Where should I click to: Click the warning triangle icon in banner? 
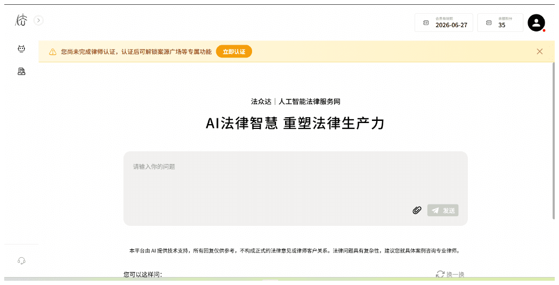[53, 52]
